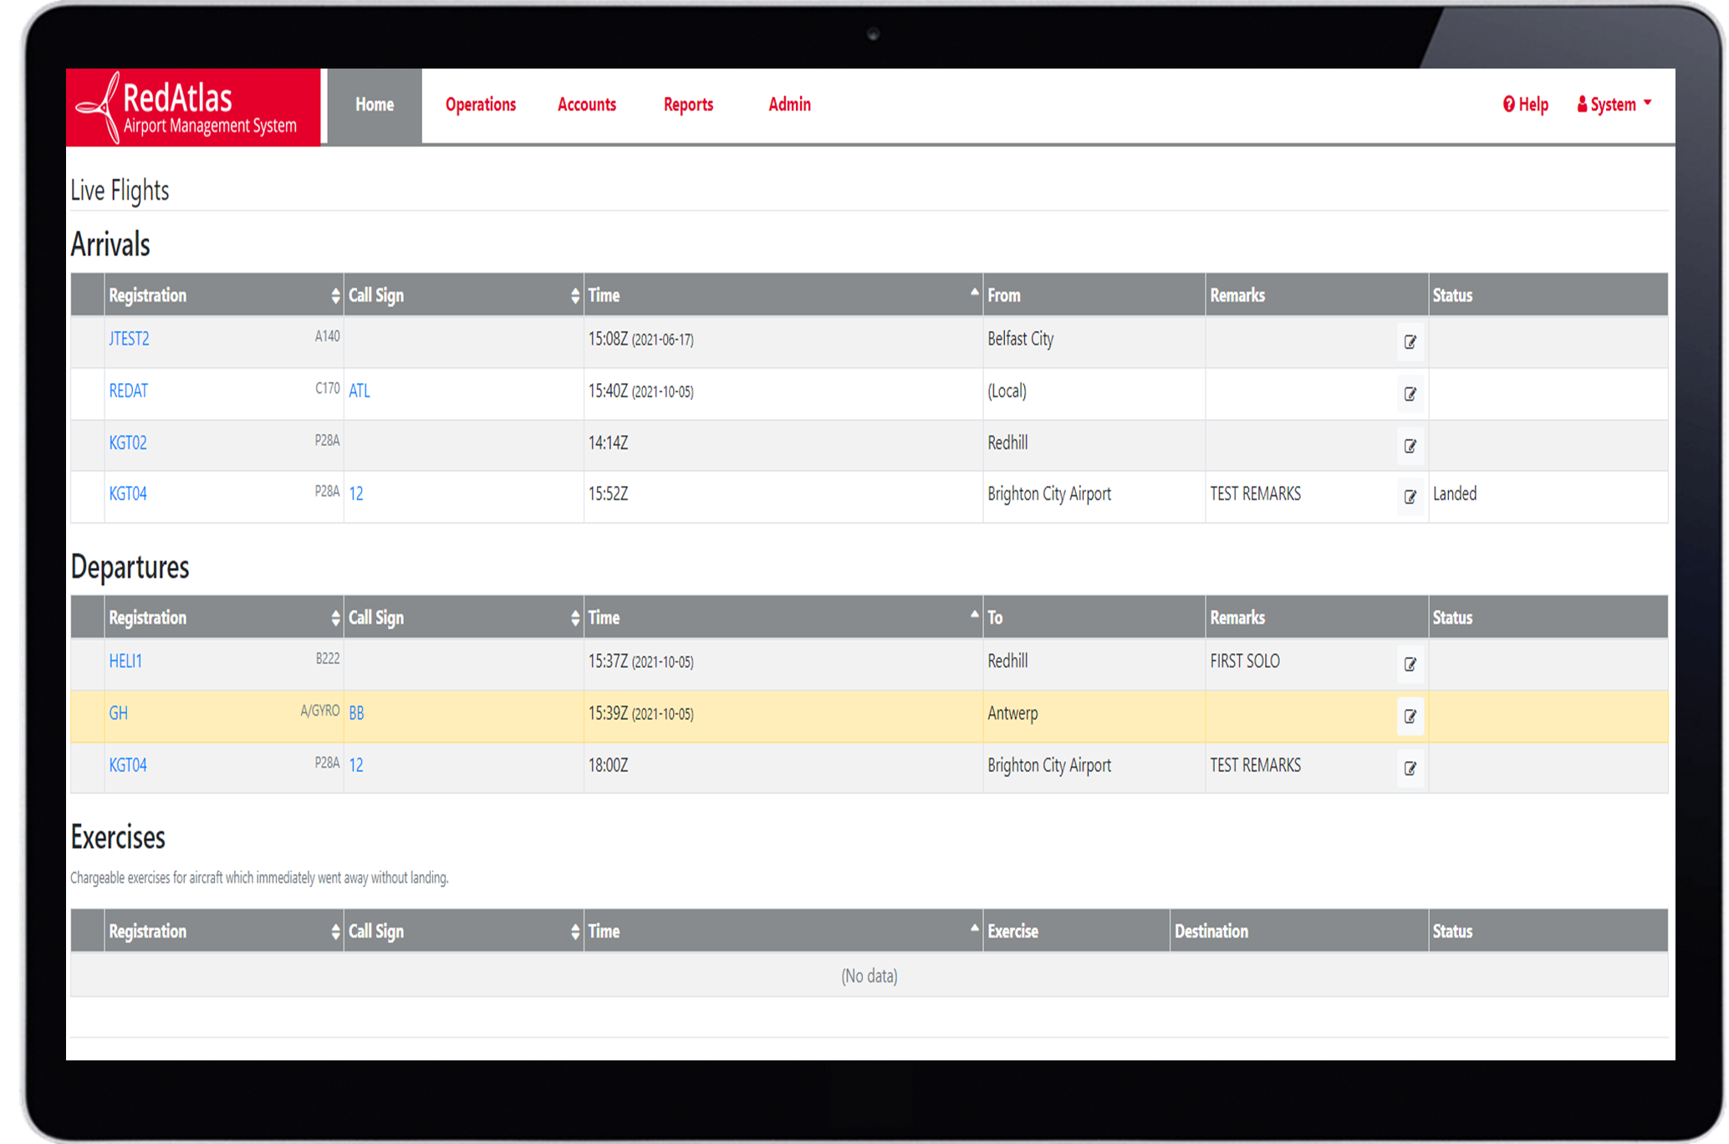
Task: Go to the Accounts menu
Action: [x=587, y=105]
